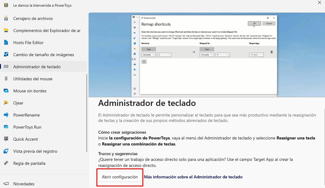The image size is (325, 188).
Task: Open Vista previa del registro page
Action: click(x=44, y=151)
